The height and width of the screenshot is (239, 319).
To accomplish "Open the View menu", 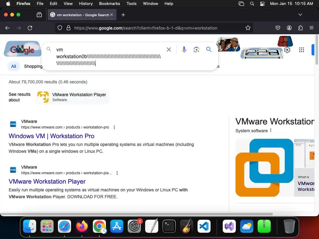I will point(68,4).
